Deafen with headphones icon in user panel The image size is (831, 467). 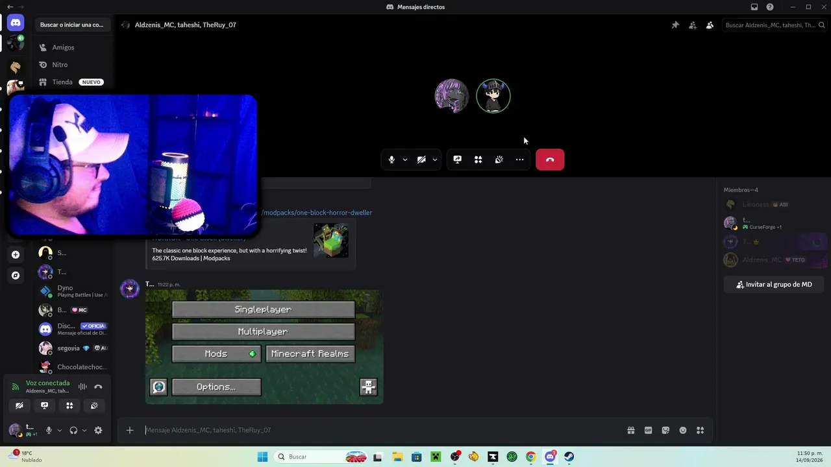pos(73,430)
